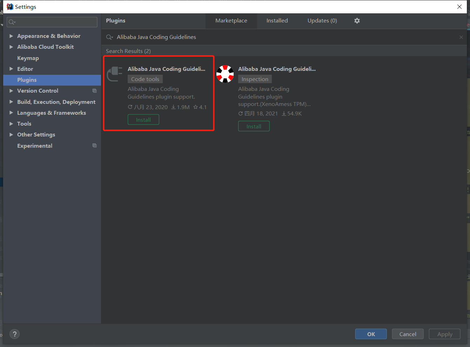Image resolution: width=470 pixels, height=347 pixels.
Task: Click the Cancel button
Action: click(408, 334)
